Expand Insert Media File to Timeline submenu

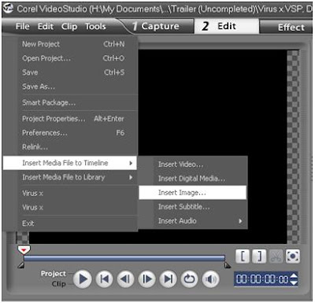tap(70, 163)
